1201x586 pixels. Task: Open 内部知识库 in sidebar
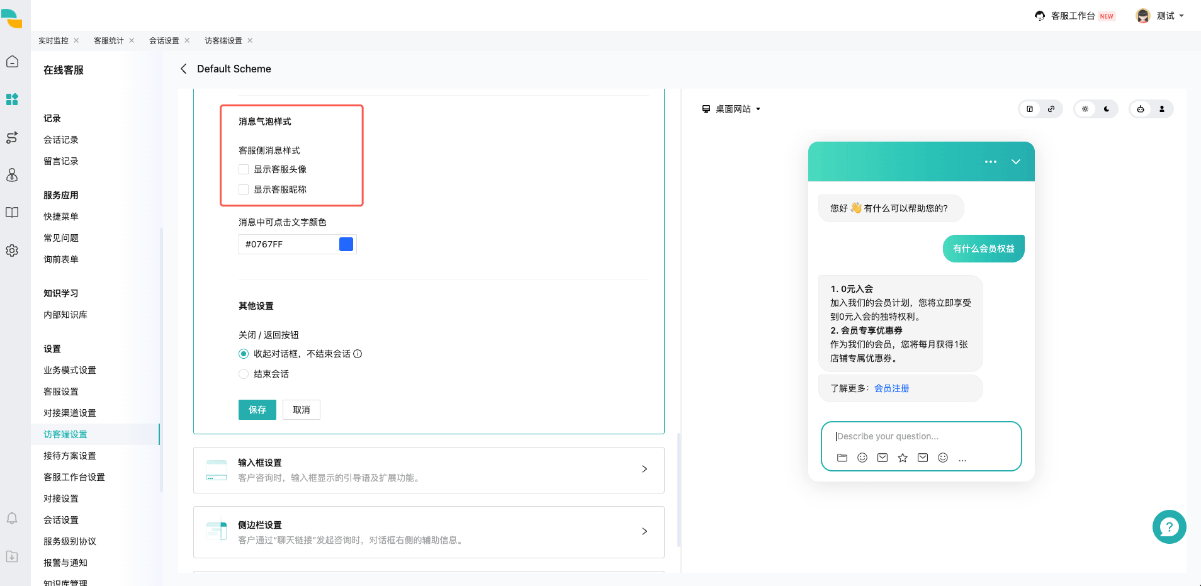coord(65,315)
